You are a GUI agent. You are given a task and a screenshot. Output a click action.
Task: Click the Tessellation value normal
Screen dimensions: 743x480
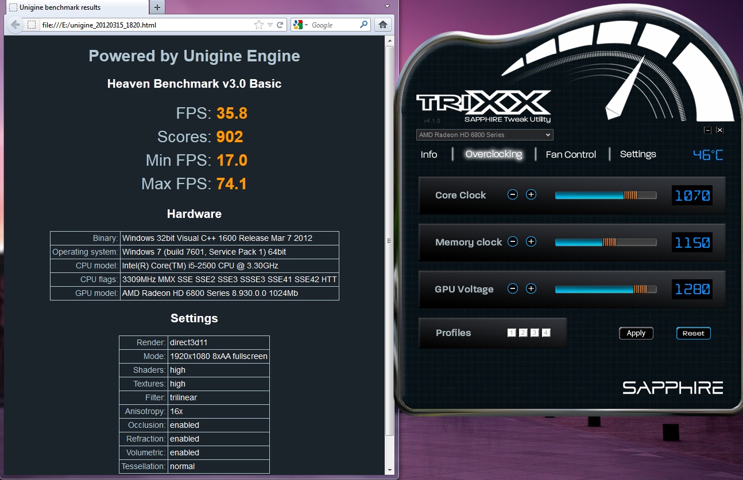(219, 466)
